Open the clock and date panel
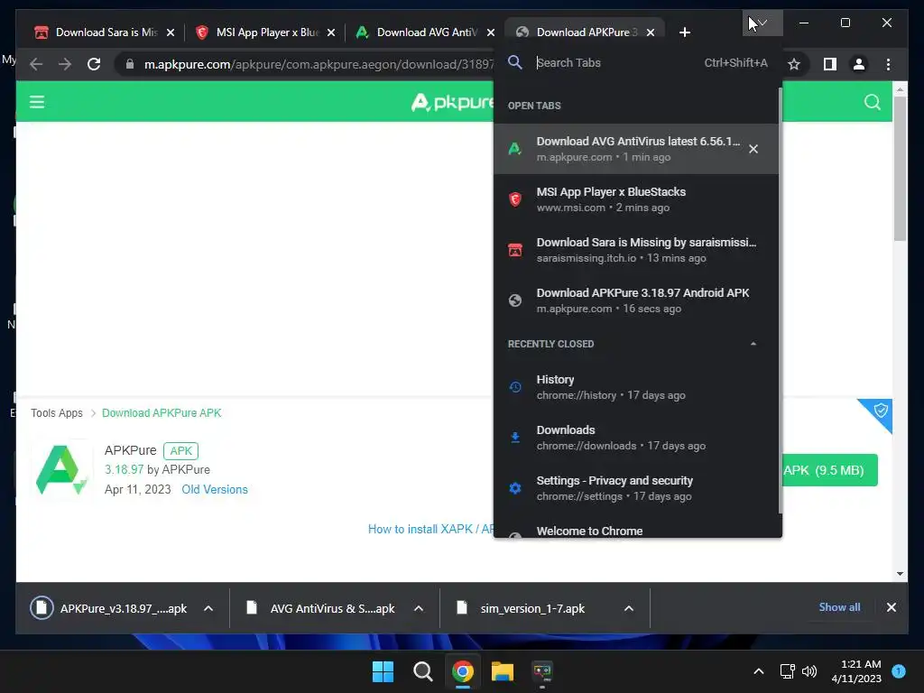Viewport: 924px width, 693px height. click(856, 671)
